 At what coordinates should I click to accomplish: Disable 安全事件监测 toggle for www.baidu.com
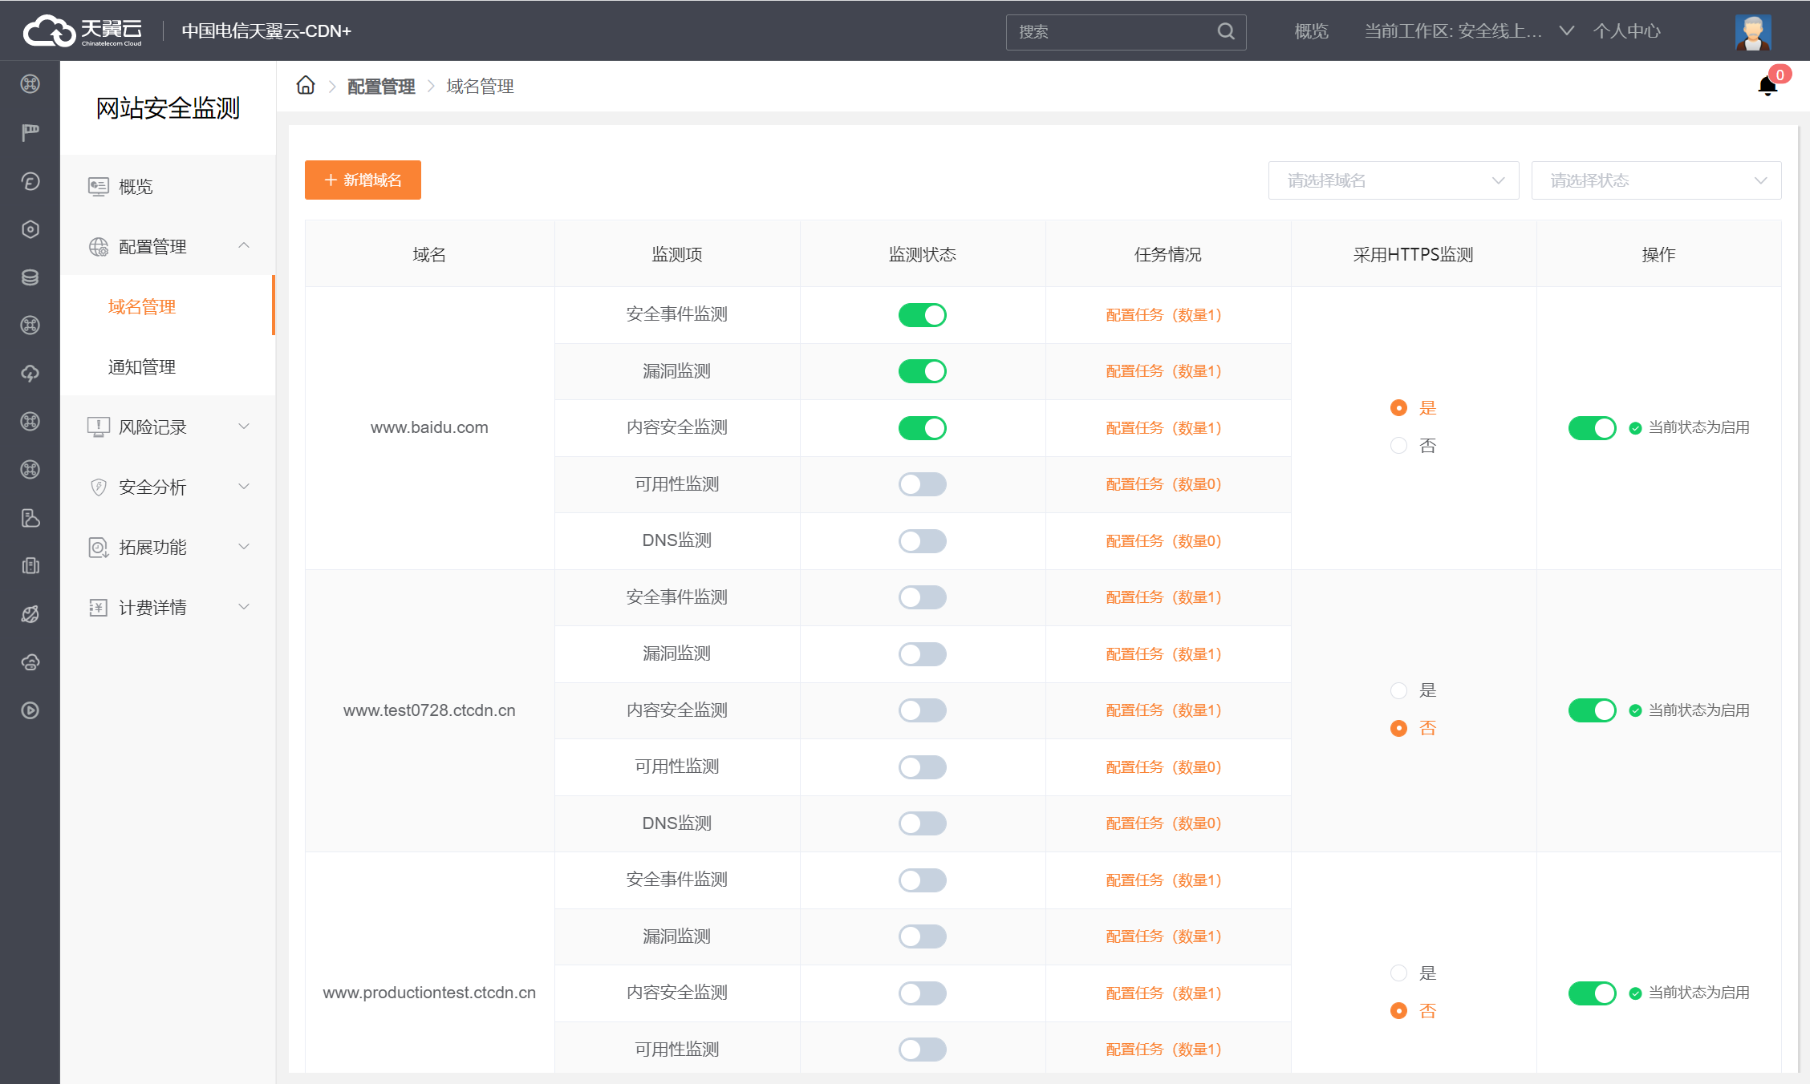tap(922, 315)
